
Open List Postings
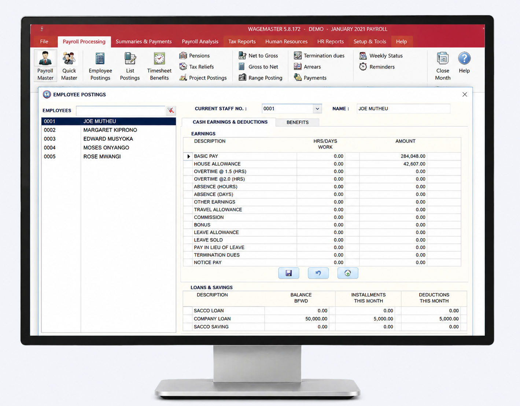(130, 66)
